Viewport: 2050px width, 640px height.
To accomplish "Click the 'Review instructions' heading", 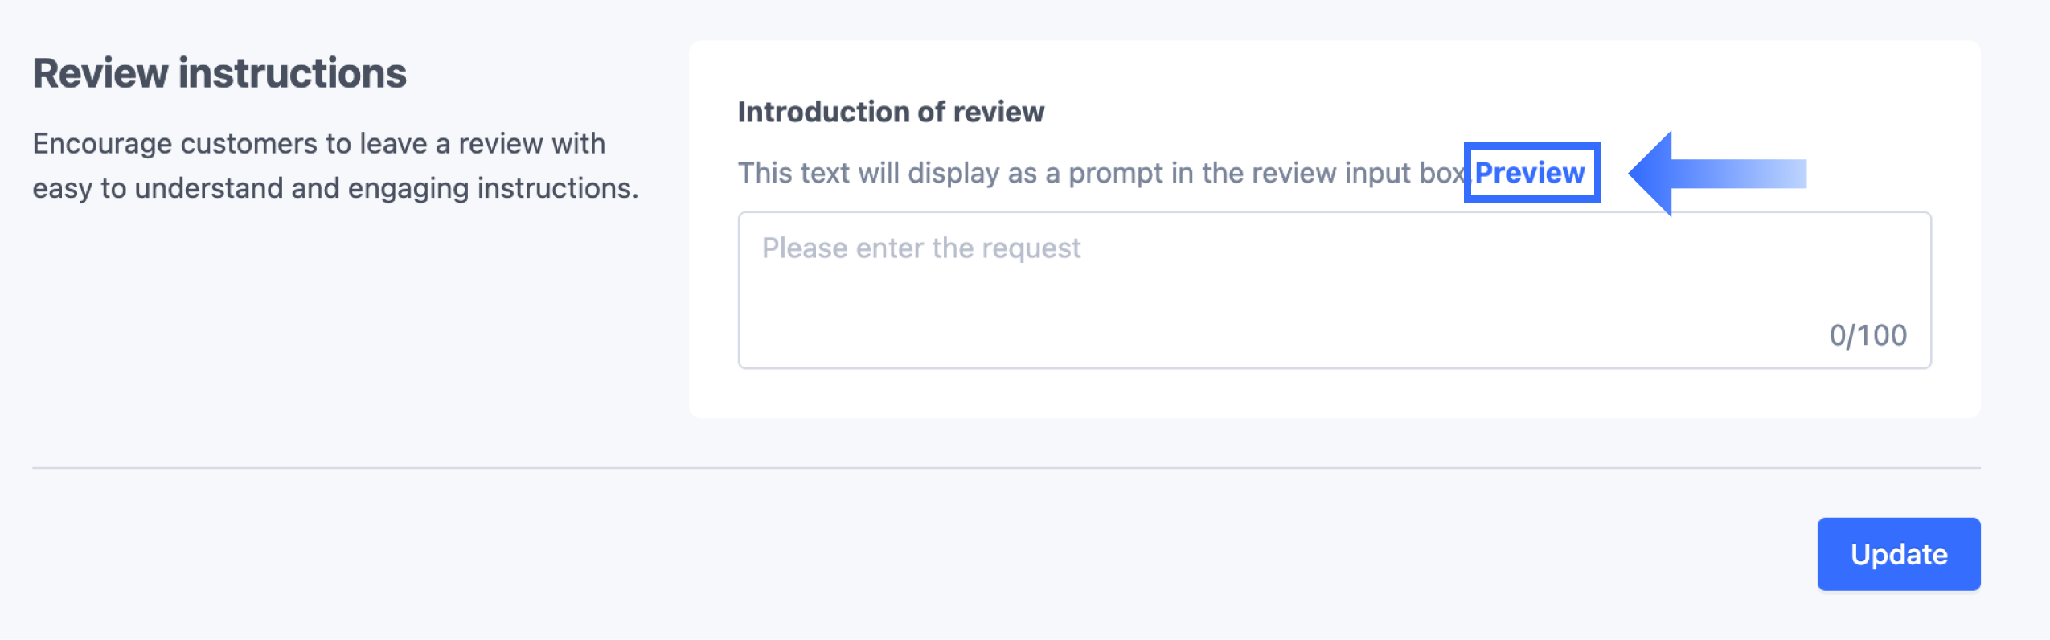I will [219, 74].
